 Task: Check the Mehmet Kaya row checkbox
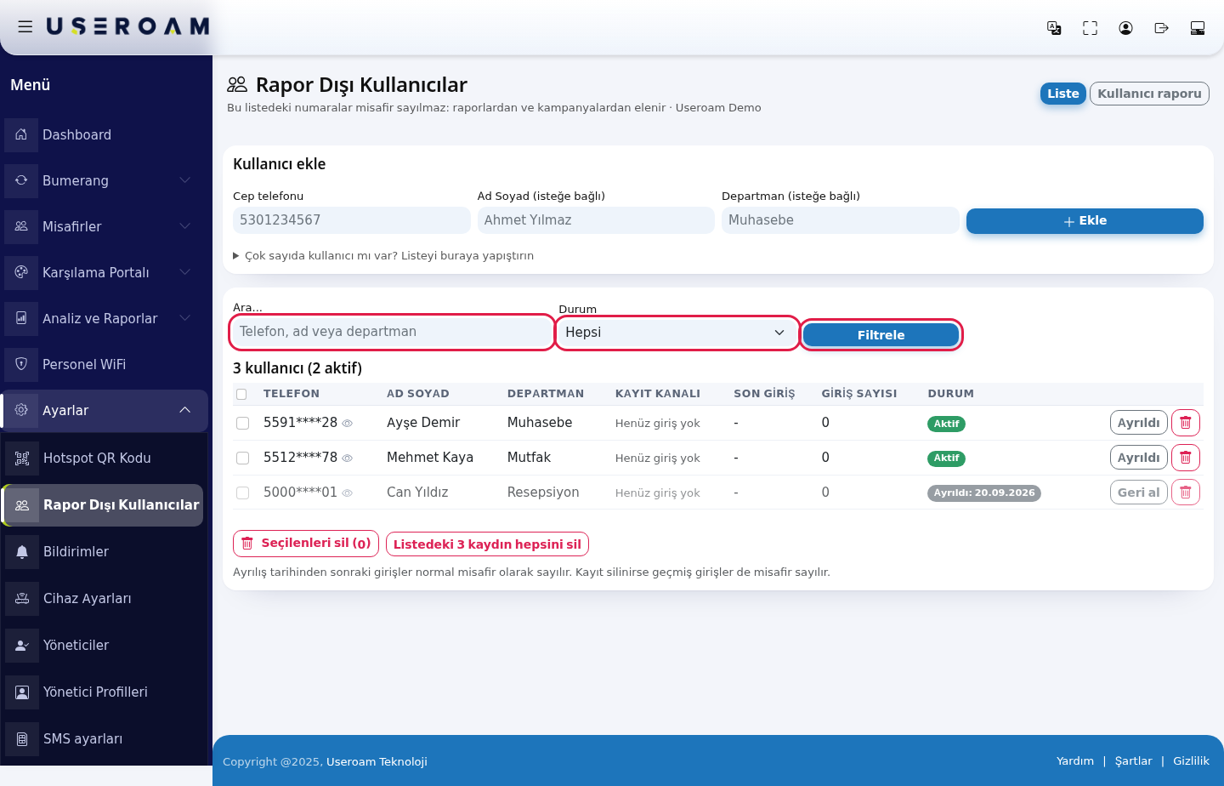(x=242, y=458)
